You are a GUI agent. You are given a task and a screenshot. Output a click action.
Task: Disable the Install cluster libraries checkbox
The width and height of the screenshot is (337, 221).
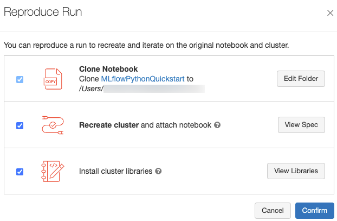20,172
